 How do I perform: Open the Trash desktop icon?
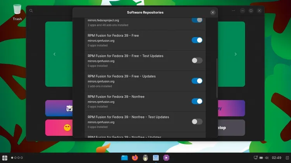coord(17,12)
